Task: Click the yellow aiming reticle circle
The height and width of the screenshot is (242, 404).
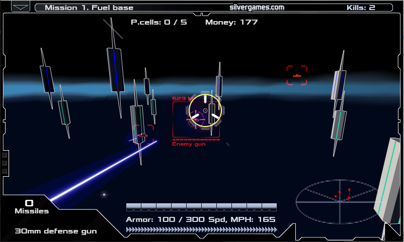Action: pos(205,110)
